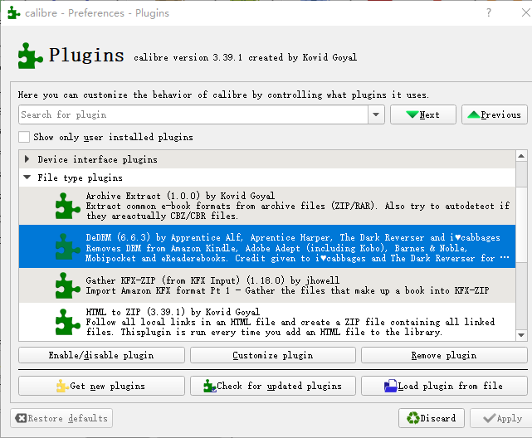Viewport: 532px width, 438px height.
Task: Click the File type plugins label
Action: (x=80, y=178)
